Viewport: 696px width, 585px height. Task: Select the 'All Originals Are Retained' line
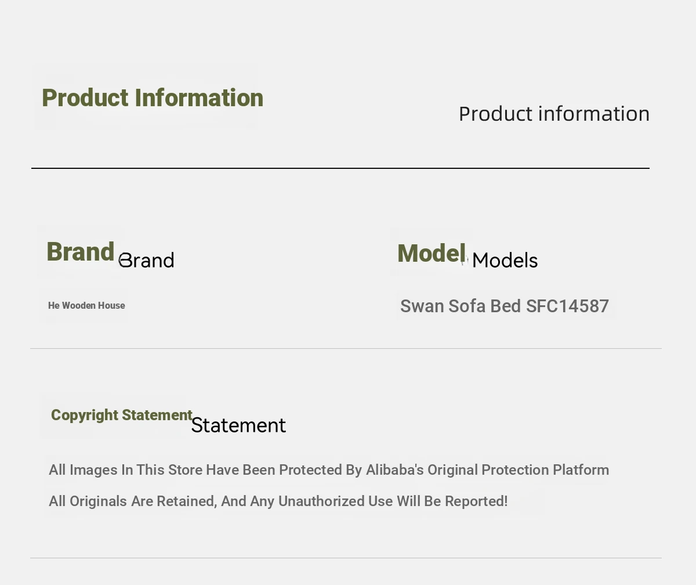[x=278, y=501]
